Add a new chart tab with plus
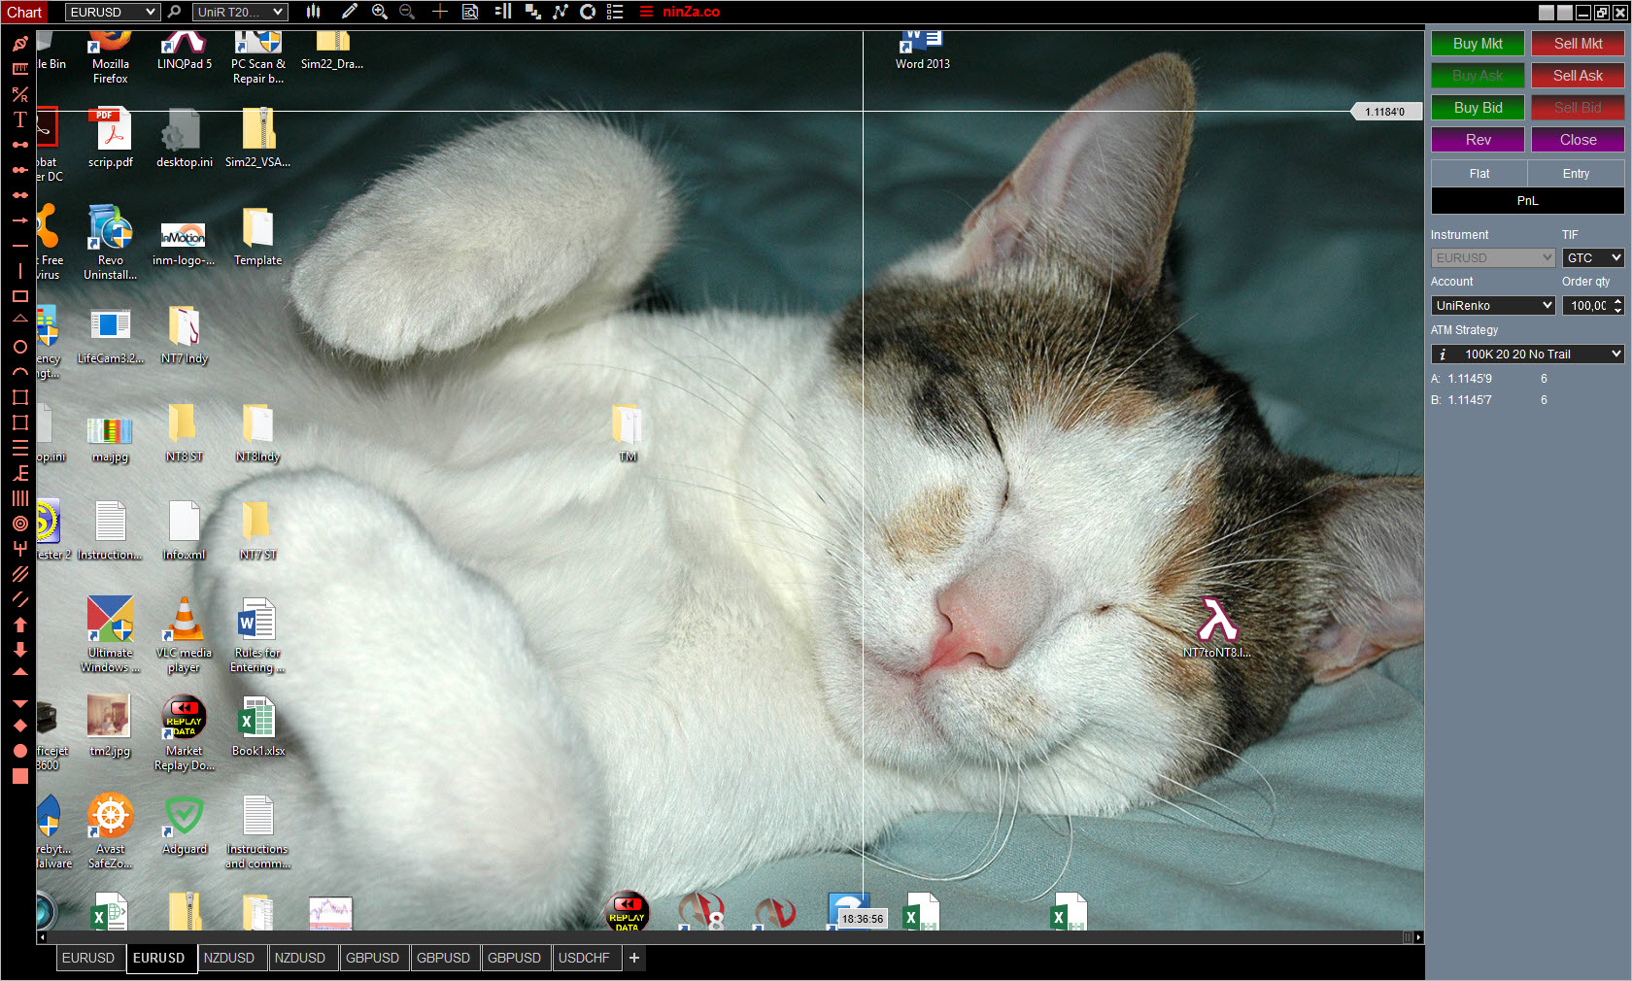Image resolution: width=1632 pixels, height=981 pixels. point(634,958)
